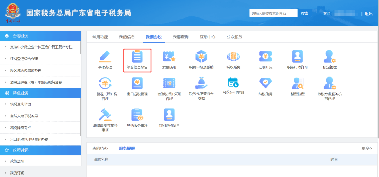
Task: Open the 事项办理 pencil icon
Action: tap(105, 57)
